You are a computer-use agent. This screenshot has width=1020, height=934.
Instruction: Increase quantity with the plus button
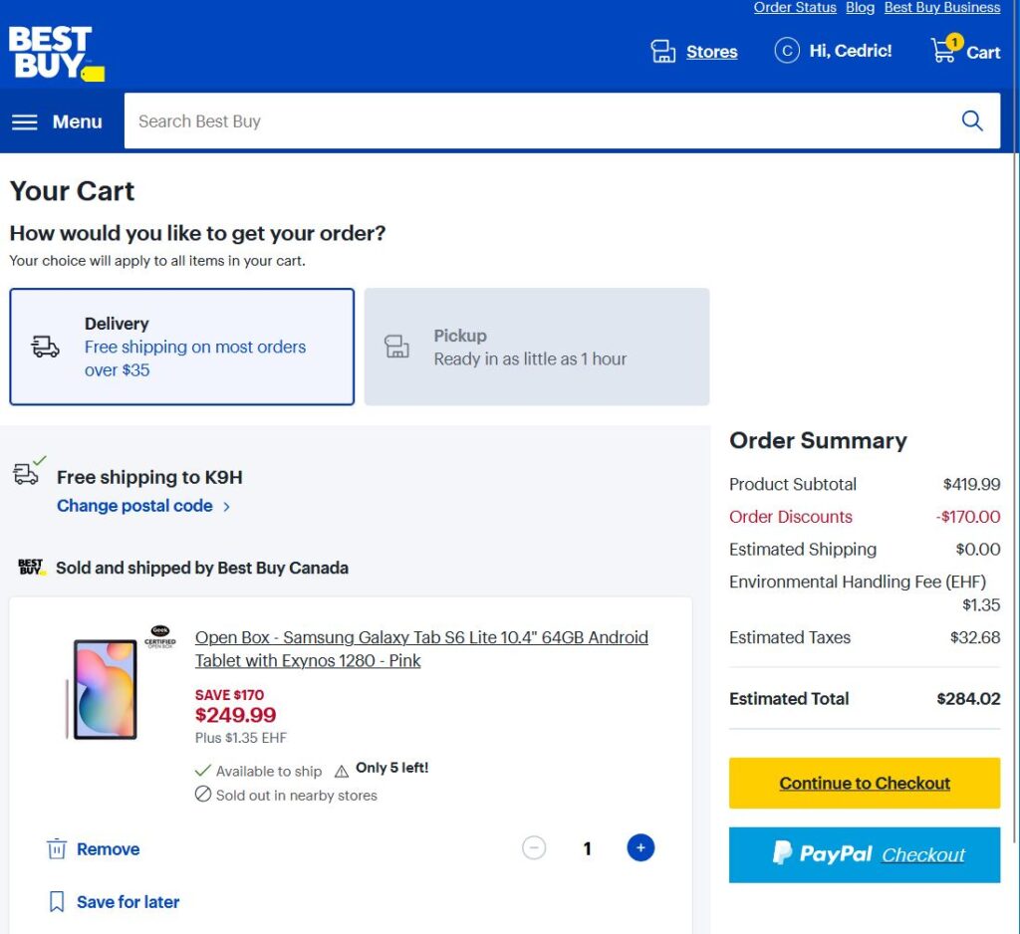pyautogui.click(x=640, y=848)
